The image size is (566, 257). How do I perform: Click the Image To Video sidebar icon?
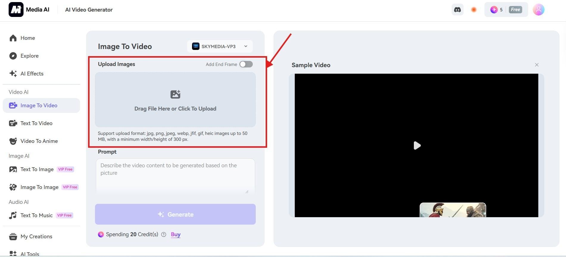coord(13,105)
